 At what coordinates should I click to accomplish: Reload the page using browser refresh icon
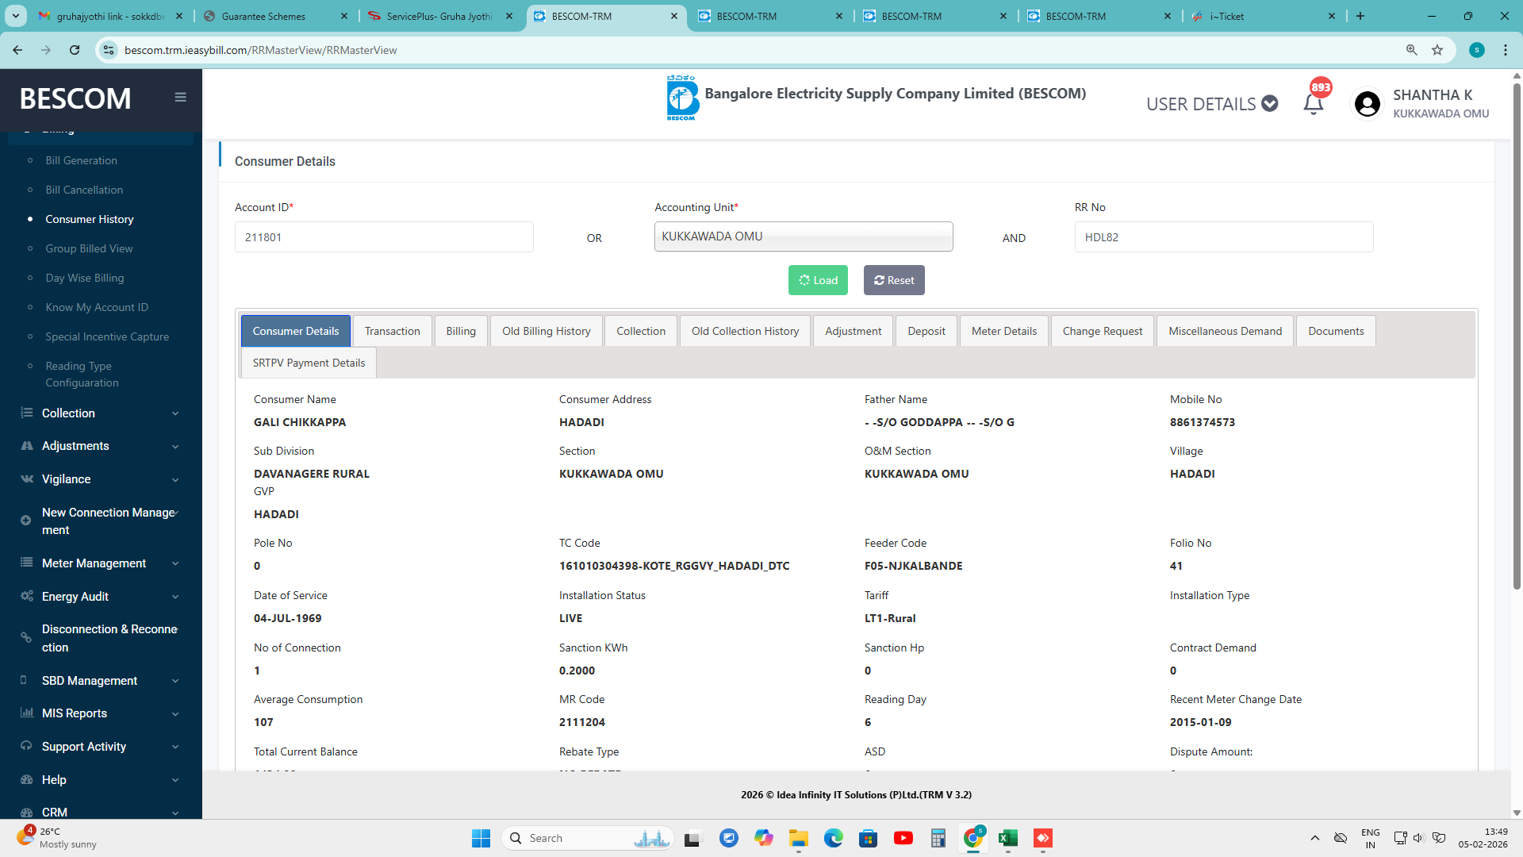pos(75,50)
